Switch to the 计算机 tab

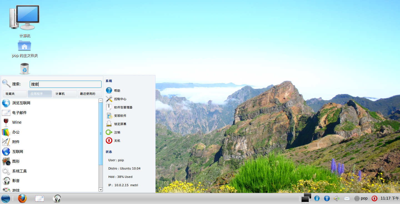click(65, 94)
